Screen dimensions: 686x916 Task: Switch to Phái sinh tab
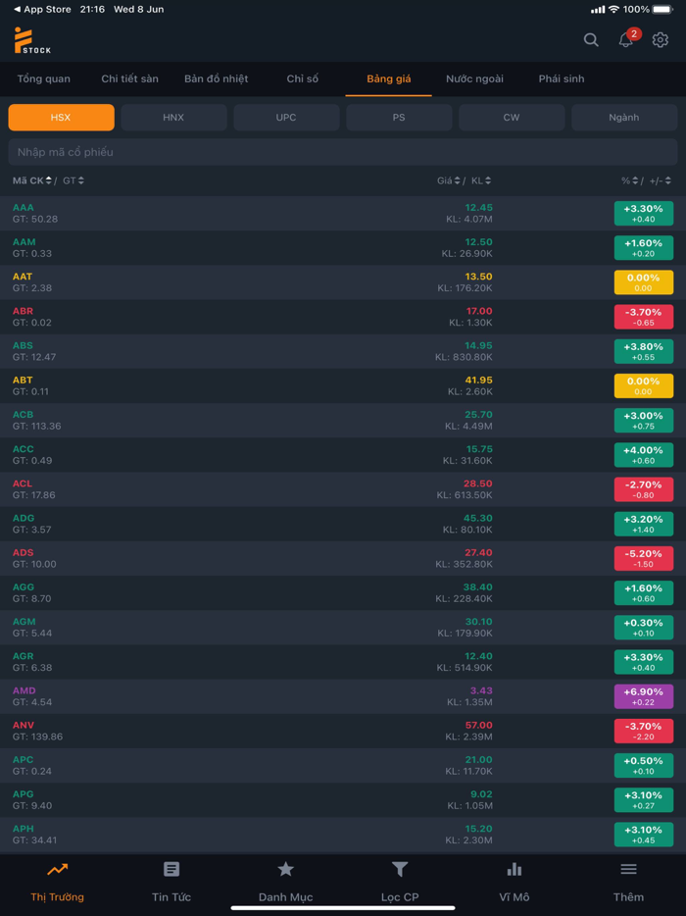click(x=562, y=78)
